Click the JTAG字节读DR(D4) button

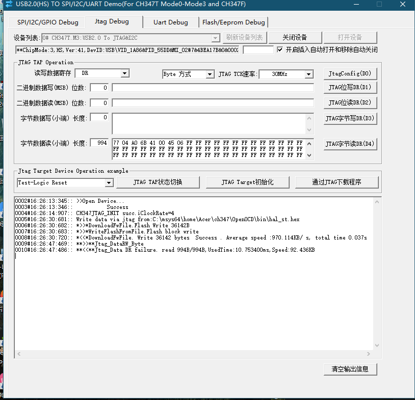click(350, 144)
